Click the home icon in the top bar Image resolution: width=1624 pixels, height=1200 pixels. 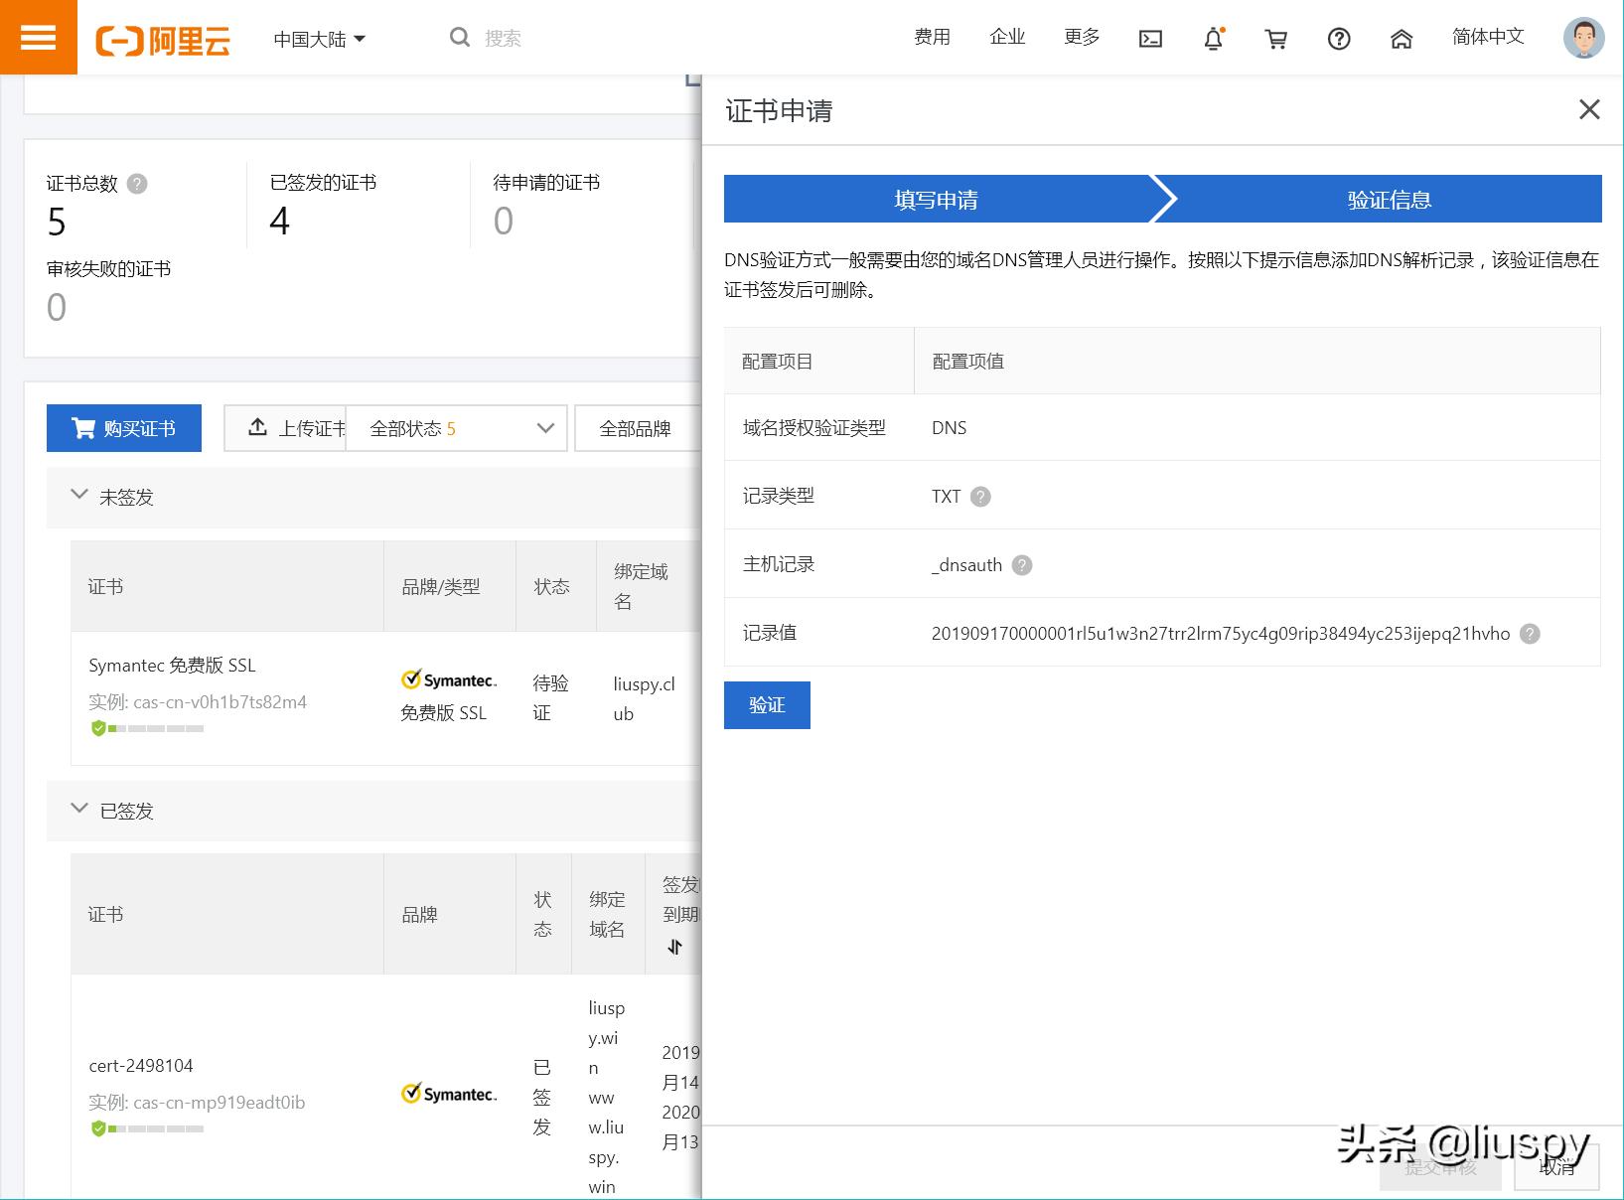tap(1402, 38)
